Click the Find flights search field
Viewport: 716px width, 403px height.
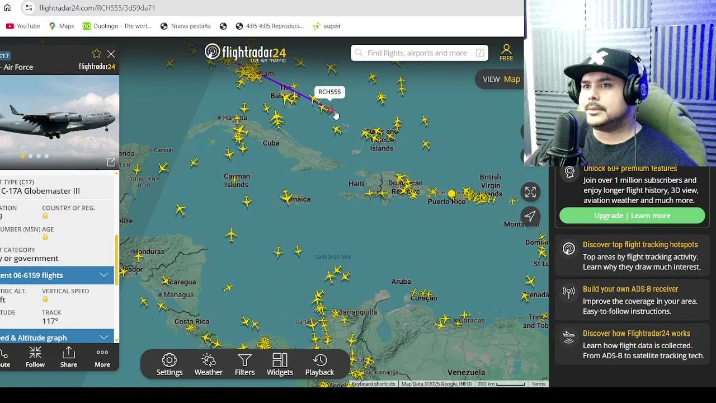(x=420, y=53)
